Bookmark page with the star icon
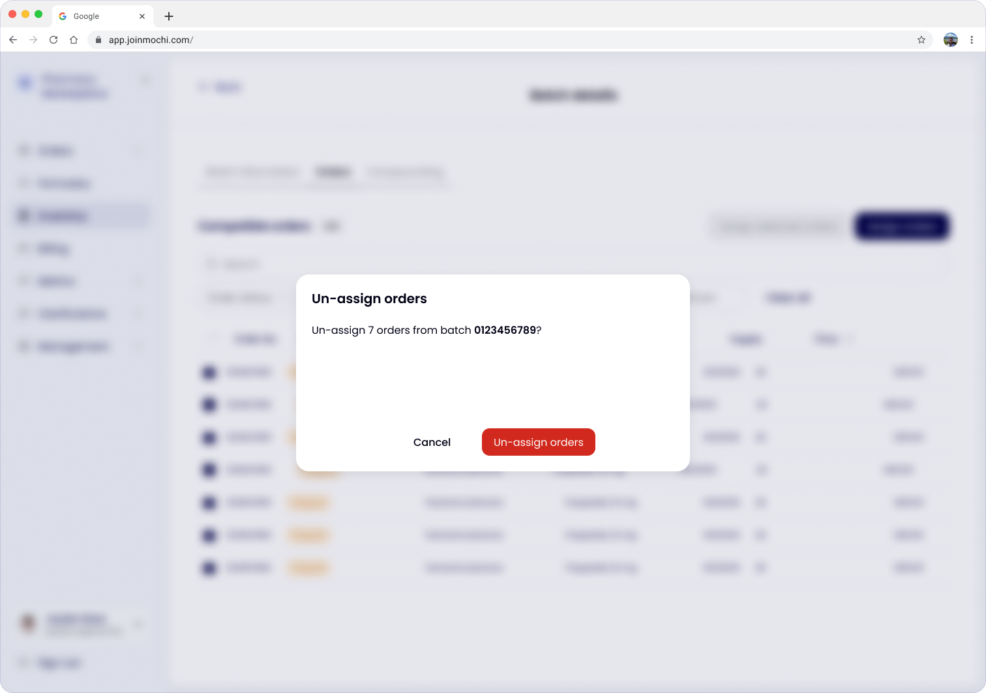Screen dimensions: 986x693 (x=921, y=40)
